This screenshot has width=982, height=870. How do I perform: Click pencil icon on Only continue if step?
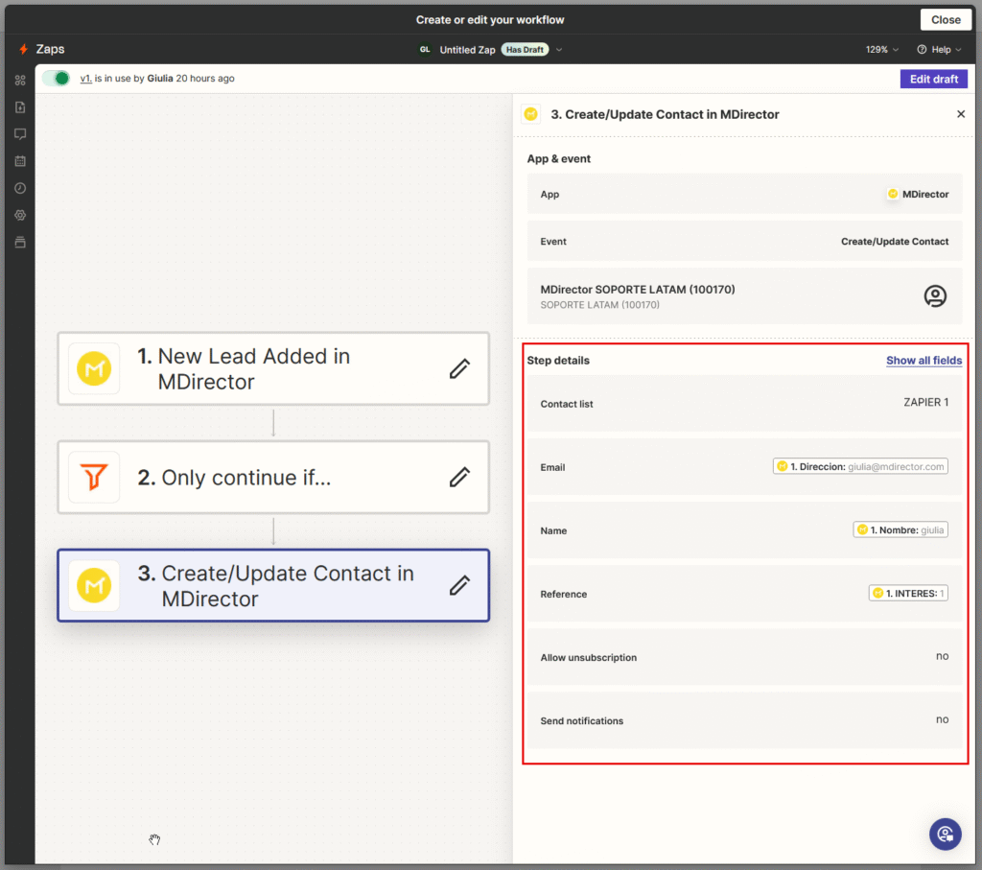click(x=459, y=477)
